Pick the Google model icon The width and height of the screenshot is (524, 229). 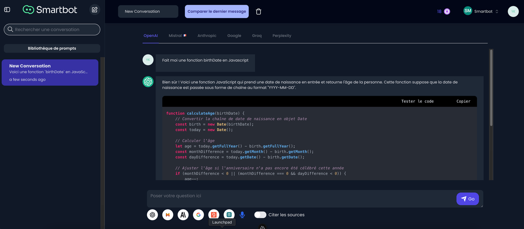198,215
